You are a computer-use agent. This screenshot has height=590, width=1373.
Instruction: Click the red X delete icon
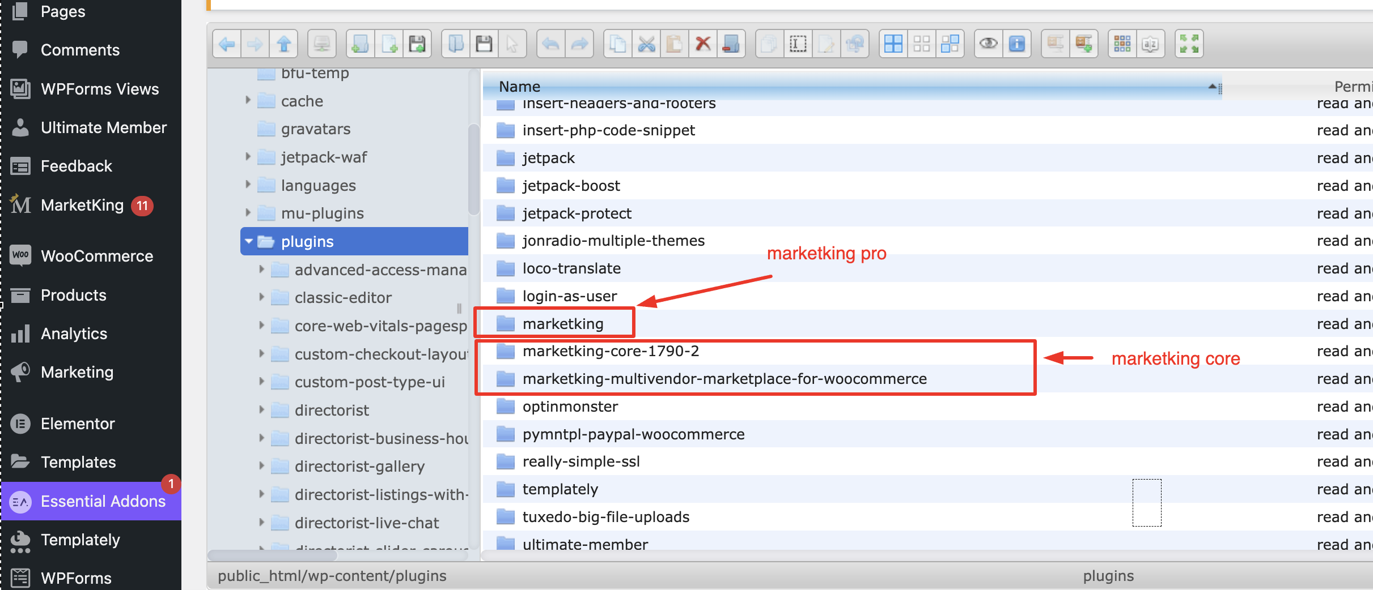[x=703, y=44]
